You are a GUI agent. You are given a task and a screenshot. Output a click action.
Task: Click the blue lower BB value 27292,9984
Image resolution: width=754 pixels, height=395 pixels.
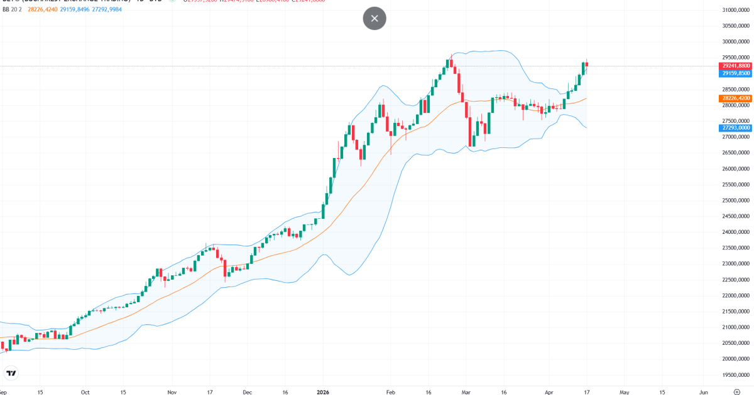pos(107,9)
